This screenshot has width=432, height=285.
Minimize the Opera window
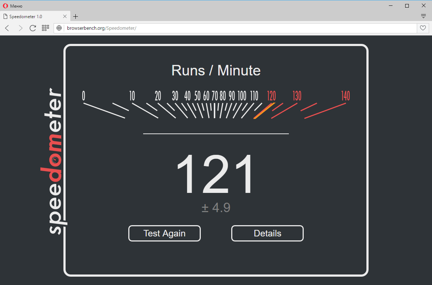tap(391, 6)
